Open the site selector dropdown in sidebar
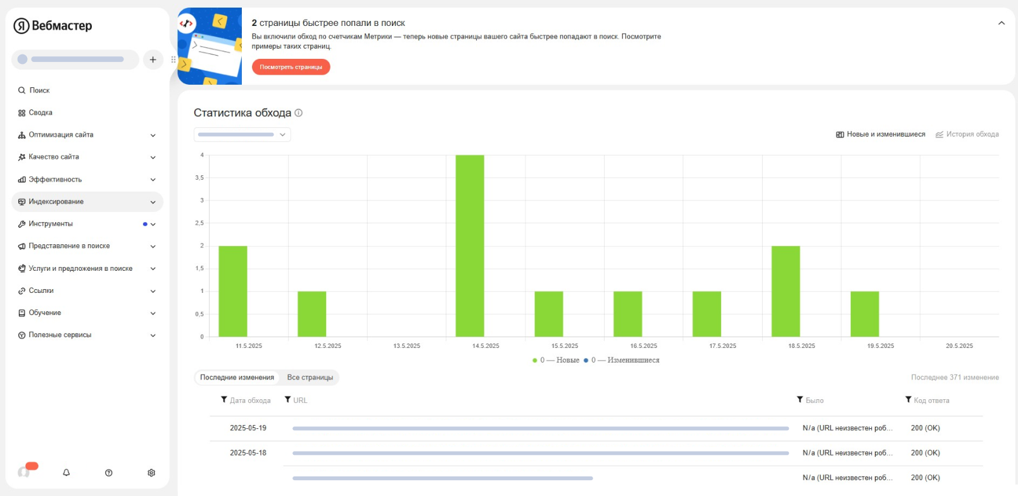Image resolution: width=1018 pixels, height=496 pixels. 75,59
